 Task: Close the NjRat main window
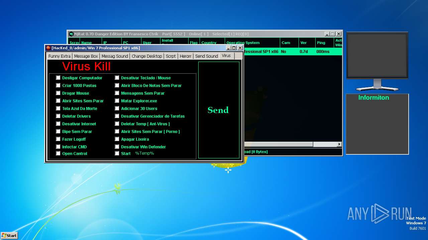point(339,34)
